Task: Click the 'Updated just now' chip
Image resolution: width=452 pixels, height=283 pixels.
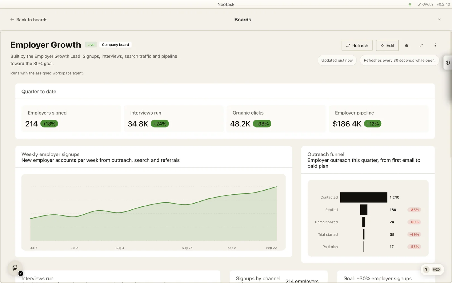Action: [x=337, y=60]
